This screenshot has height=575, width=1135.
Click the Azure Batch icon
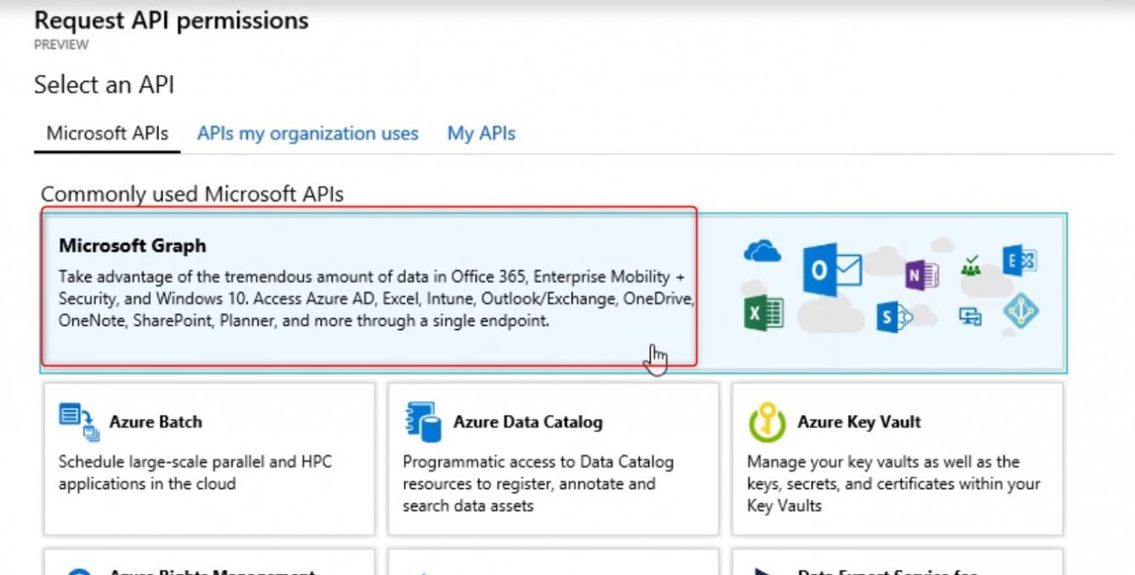pos(77,421)
